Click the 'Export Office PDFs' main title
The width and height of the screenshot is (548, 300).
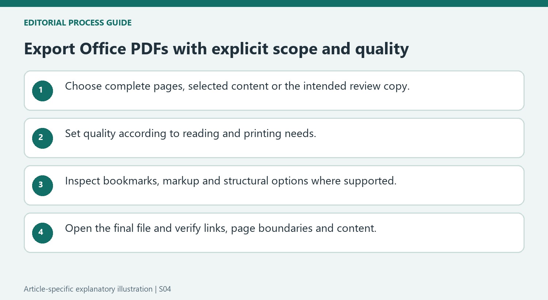216,49
